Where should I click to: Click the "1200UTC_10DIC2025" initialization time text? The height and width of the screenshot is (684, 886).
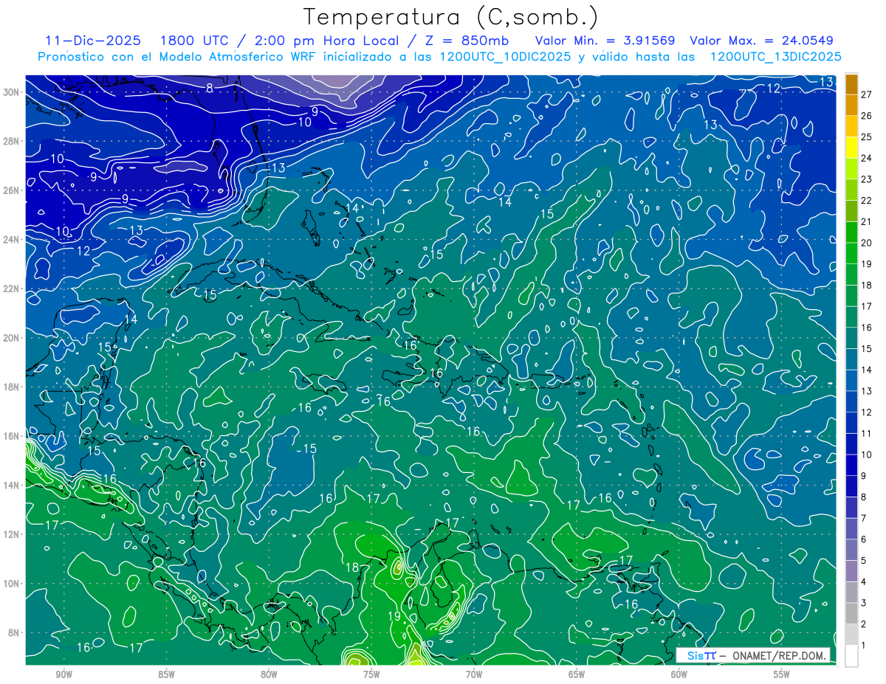505,57
